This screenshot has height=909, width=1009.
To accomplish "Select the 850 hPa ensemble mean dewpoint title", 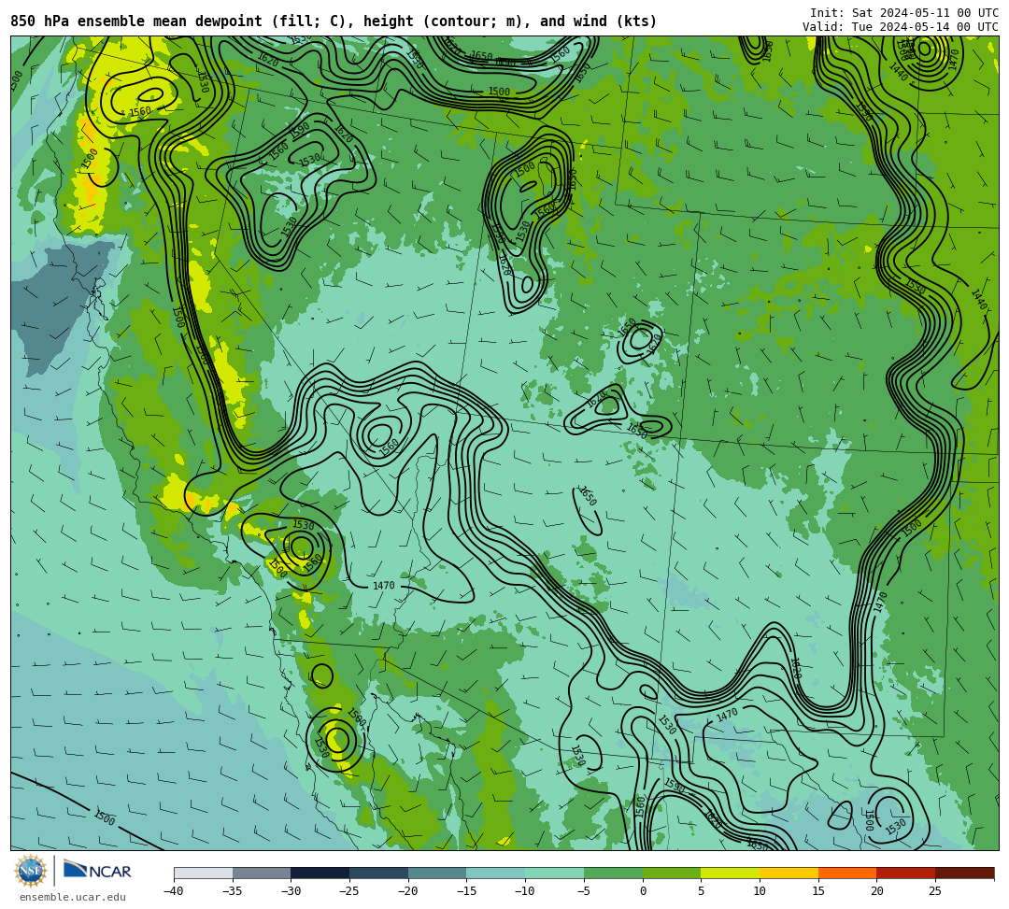I will [x=334, y=21].
